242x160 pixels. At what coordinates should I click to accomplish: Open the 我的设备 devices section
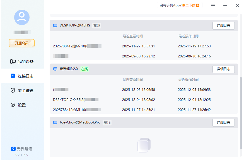click(22, 62)
